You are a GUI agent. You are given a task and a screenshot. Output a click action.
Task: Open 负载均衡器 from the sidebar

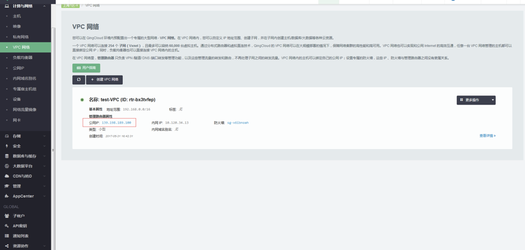coord(22,58)
